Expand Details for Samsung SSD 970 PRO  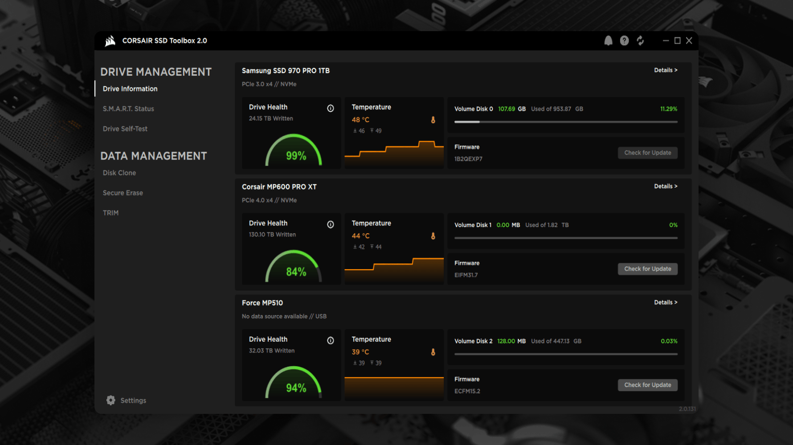666,70
